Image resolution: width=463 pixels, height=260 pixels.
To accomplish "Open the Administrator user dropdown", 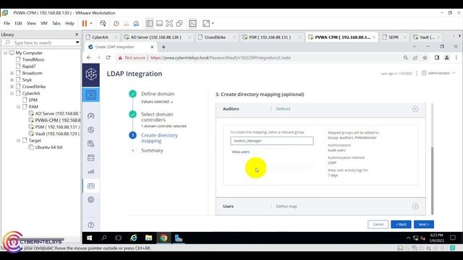I will pyautogui.click(x=438, y=73).
